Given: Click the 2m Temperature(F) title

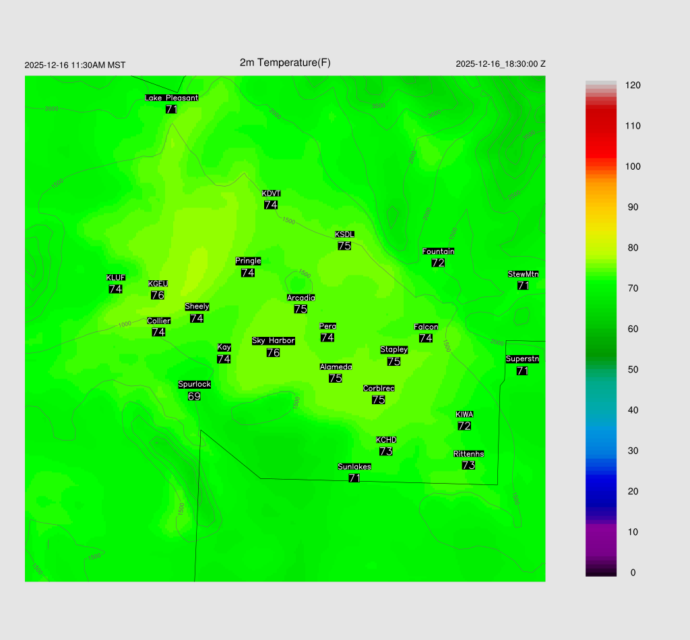Looking at the screenshot, I should point(285,63).
